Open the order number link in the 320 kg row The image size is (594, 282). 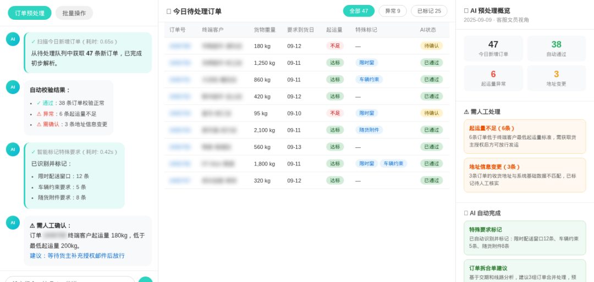tap(180, 180)
